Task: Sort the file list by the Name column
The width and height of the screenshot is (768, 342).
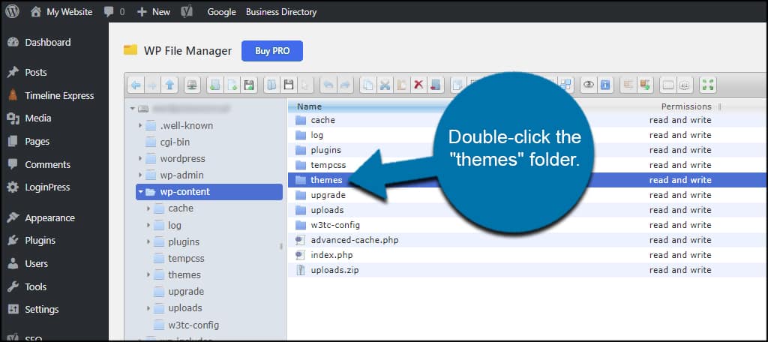Action: click(310, 106)
